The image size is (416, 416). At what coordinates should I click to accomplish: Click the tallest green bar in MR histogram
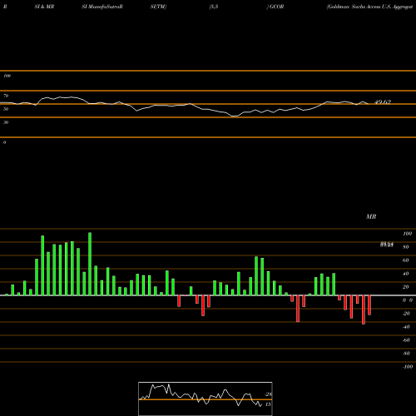tap(90, 264)
